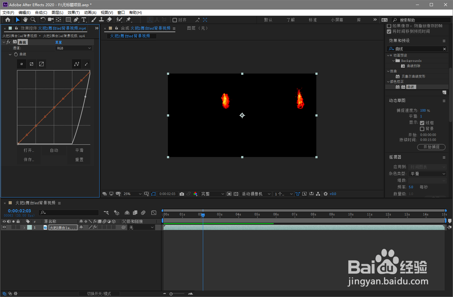Collapse the 颜色校正 effects category
The height and width of the screenshot is (297, 453).
(x=388, y=82)
